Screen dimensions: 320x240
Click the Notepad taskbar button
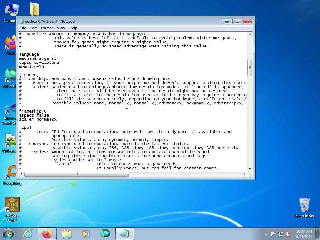coord(125,234)
